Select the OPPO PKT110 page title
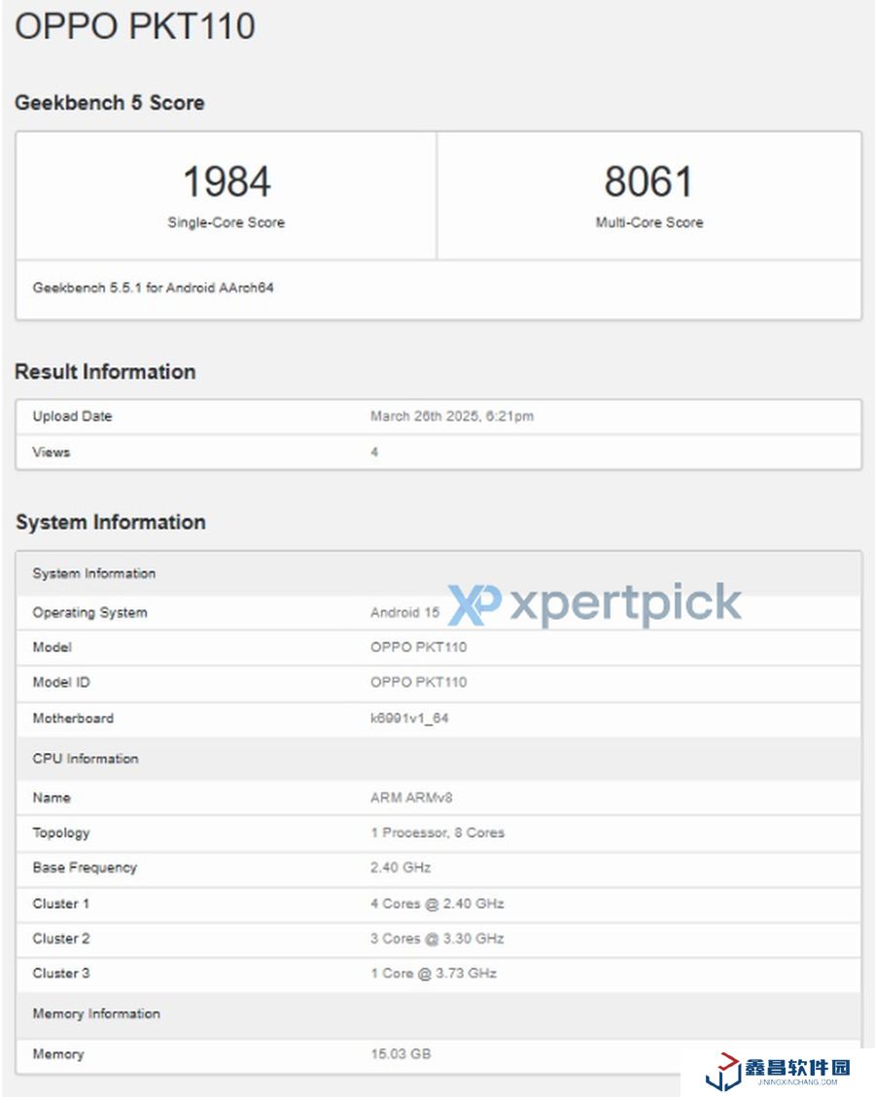Image resolution: width=875 pixels, height=1097 pixels. pos(135,26)
